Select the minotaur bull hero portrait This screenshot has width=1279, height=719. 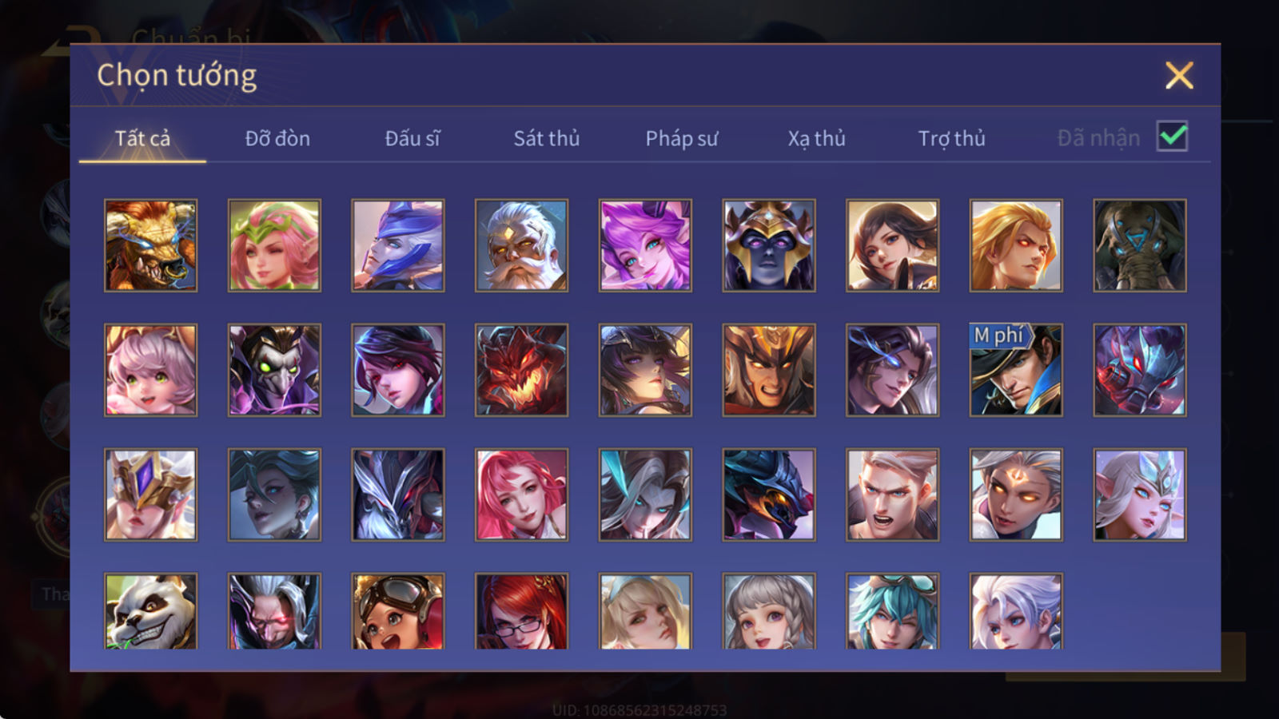coord(150,245)
